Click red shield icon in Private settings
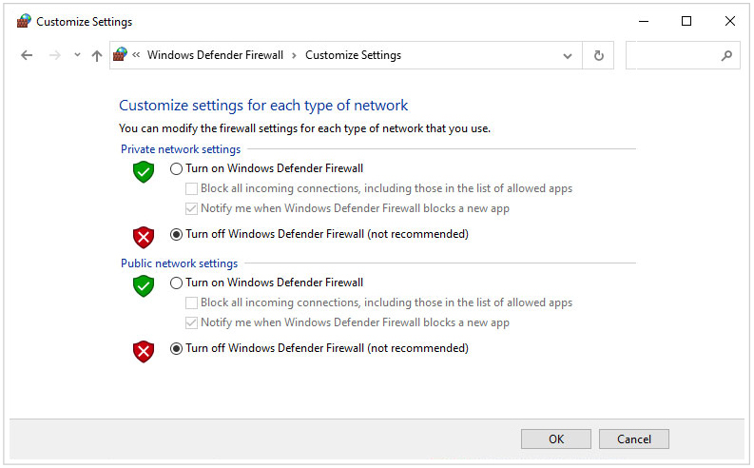The image size is (754, 468). click(144, 237)
